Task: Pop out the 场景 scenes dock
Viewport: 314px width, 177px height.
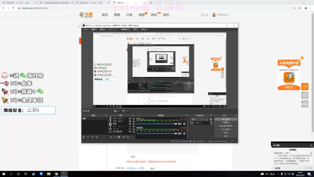Action: (106, 116)
